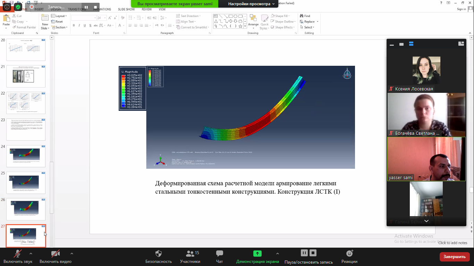Open the REVIEW ribbon tab

pyautogui.click(x=147, y=9)
